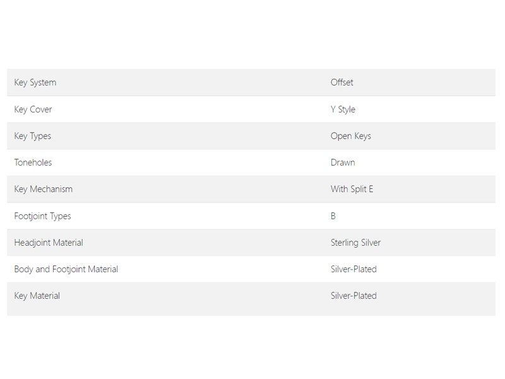Click the Key Mechanism label
505x379 pixels.
[x=43, y=189]
